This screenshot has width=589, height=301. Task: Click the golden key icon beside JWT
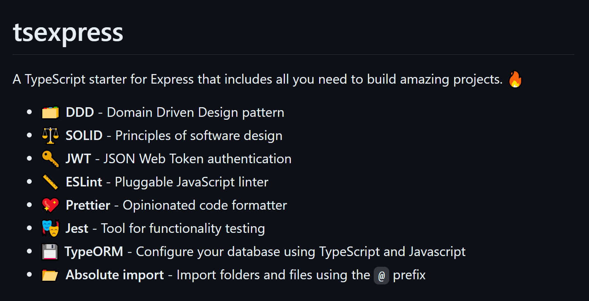coord(50,159)
